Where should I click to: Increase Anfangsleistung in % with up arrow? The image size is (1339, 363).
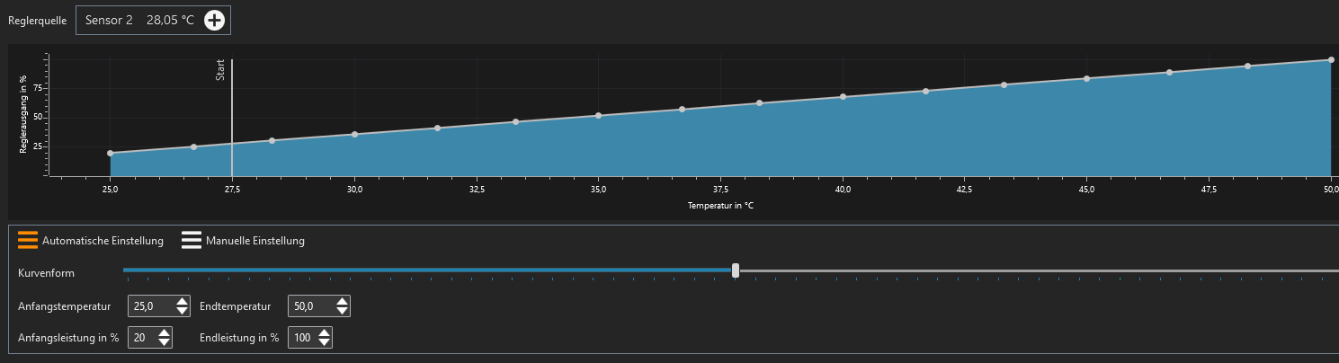coord(164,333)
